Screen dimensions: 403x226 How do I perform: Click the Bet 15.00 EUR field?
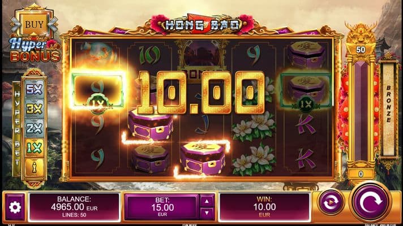click(x=162, y=207)
